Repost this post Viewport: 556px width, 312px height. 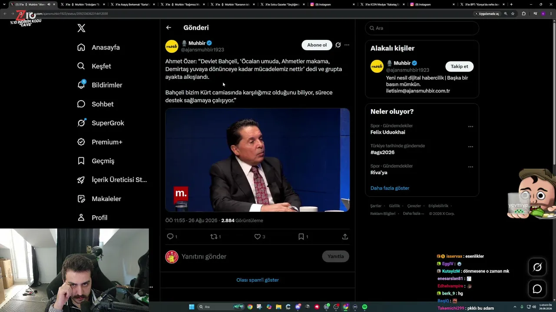214,237
